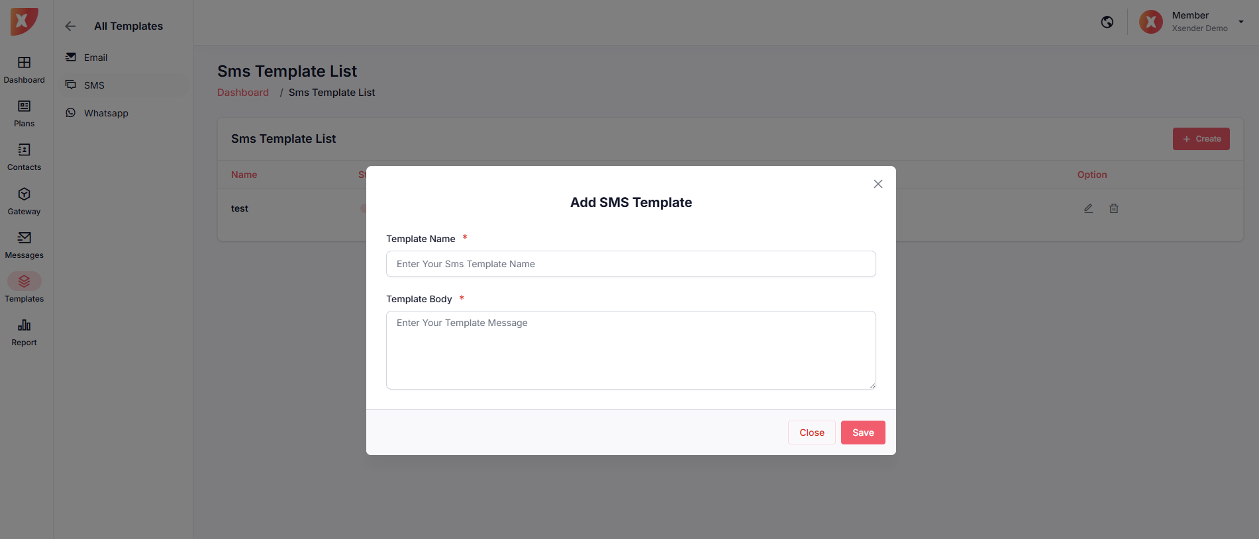This screenshot has width=1259, height=539.
Task: Expand the Member account dropdown
Action: click(1240, 22)
